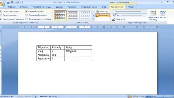The width and height of the screenshot is (174, 98).
Task: Open the Customize Quick Access Toolbar arrow
Action: pos(23,2)
